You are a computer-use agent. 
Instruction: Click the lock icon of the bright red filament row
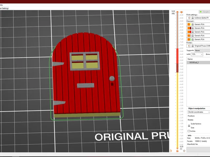[193, 32]
